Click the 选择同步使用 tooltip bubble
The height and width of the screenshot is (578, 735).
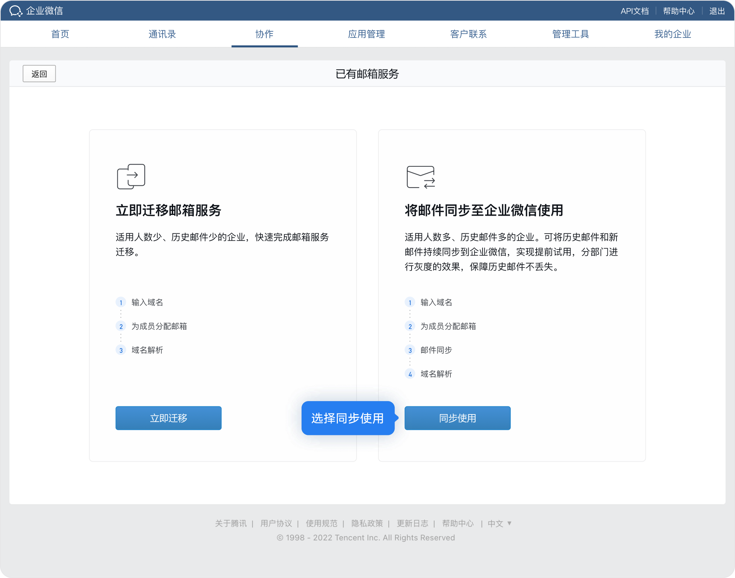[x=348, y=418]
